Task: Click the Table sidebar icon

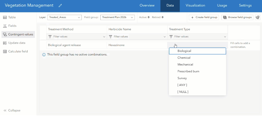Action: pos(5,17)
